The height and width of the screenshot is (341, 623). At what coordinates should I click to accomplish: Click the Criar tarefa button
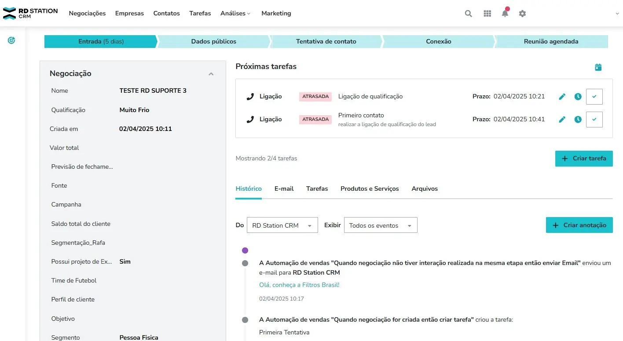click(584, 159)
